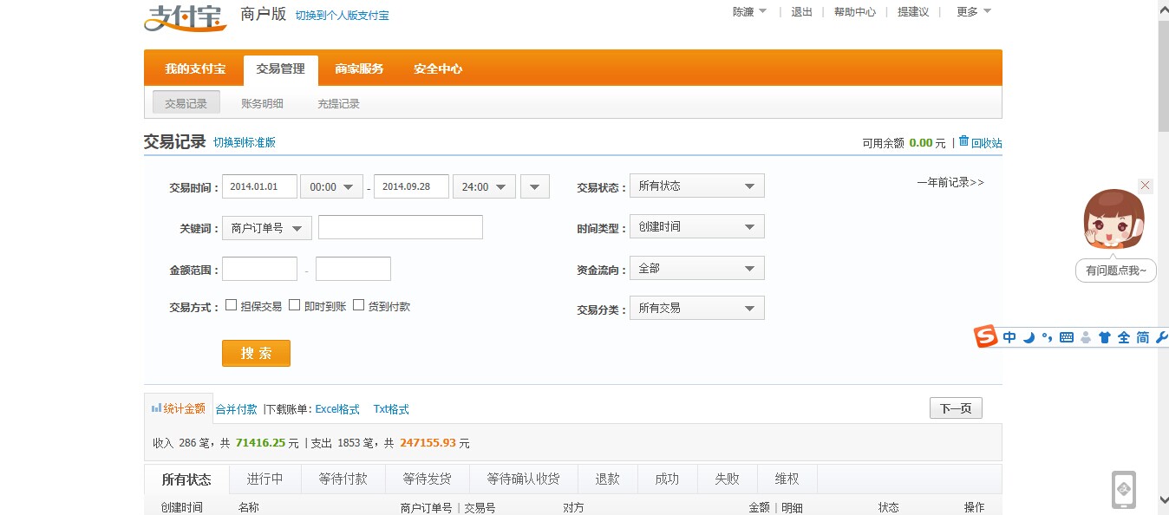Click the Excel格式 download link

tap(336, 409)
